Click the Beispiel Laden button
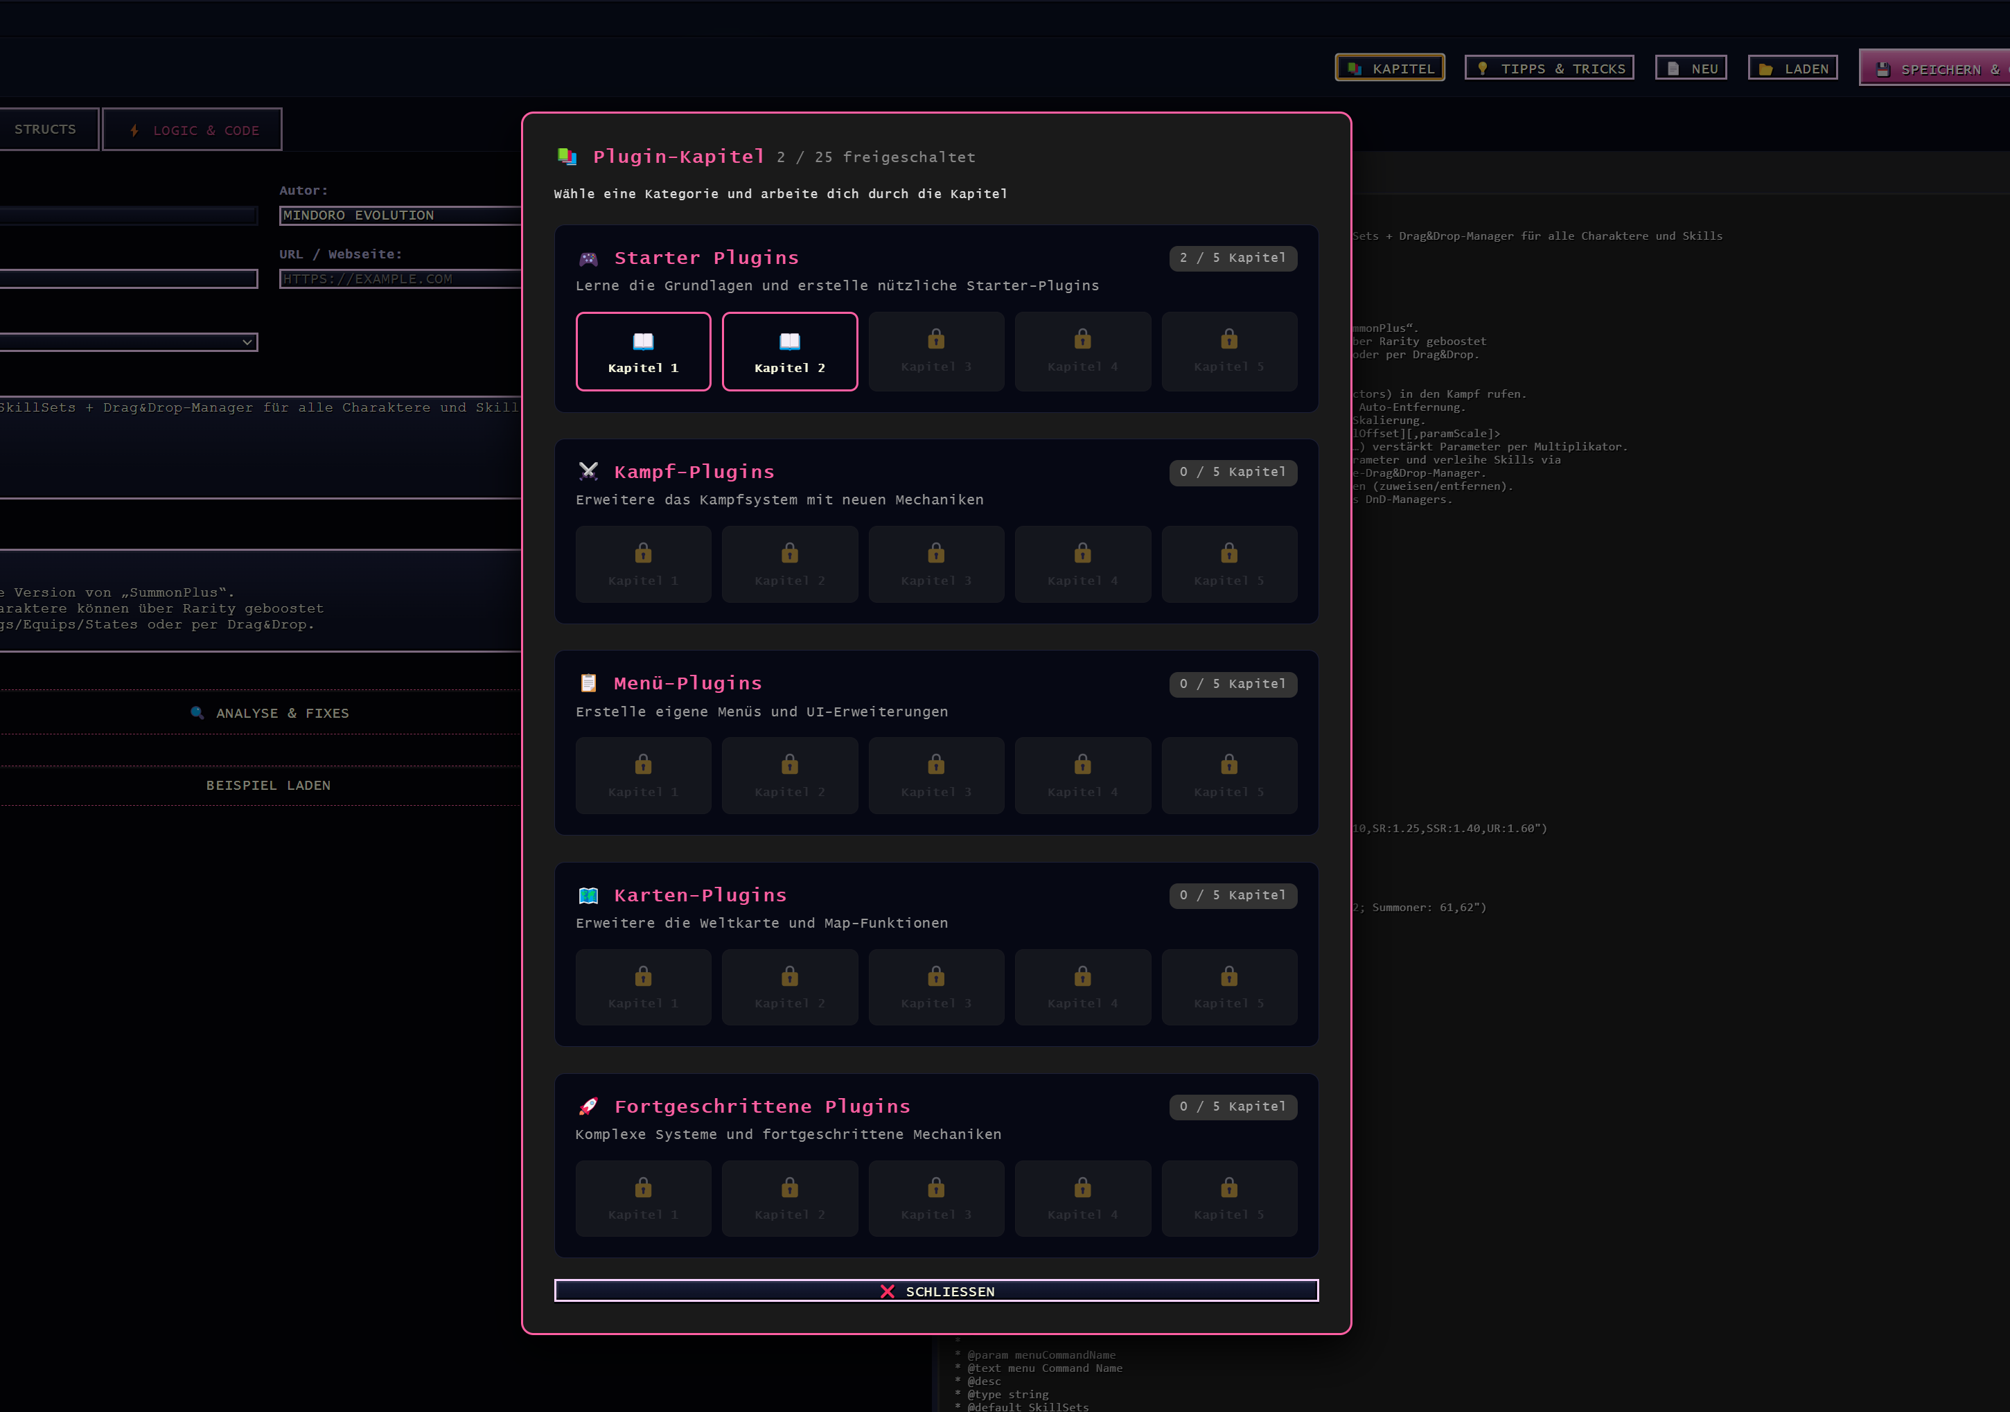 point(268,785)
